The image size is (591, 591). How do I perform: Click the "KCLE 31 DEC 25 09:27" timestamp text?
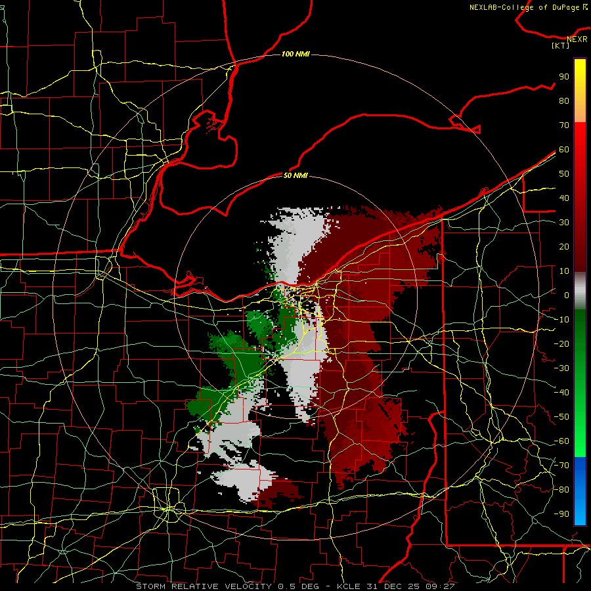click(x=396, y=586)
